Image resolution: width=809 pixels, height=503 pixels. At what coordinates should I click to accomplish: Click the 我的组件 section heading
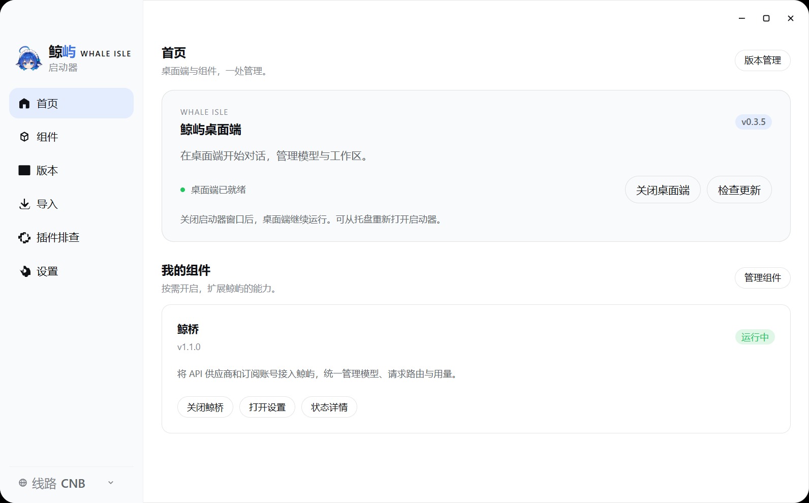(x=186, y=270)
